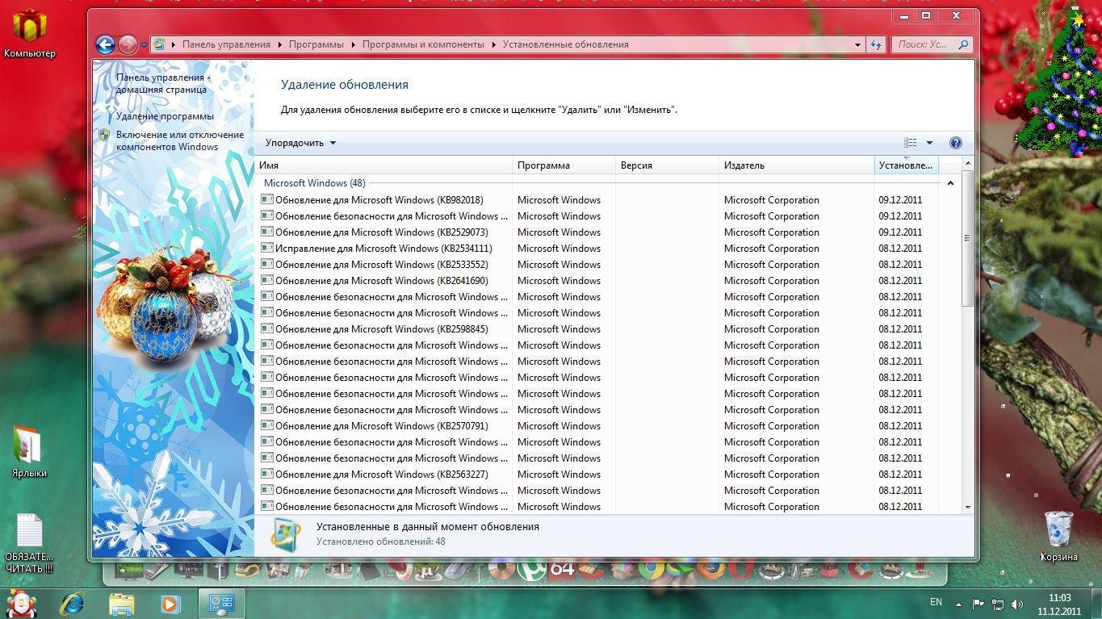Open the Start menu Santa button
The width and height of the screenshot is (1102, 619).
22,603
